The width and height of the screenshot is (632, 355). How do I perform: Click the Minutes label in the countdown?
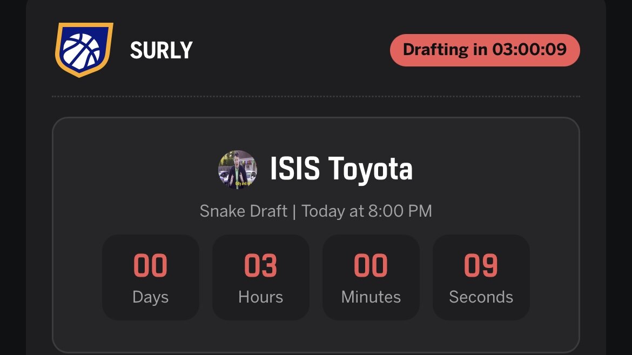point(371,297)
